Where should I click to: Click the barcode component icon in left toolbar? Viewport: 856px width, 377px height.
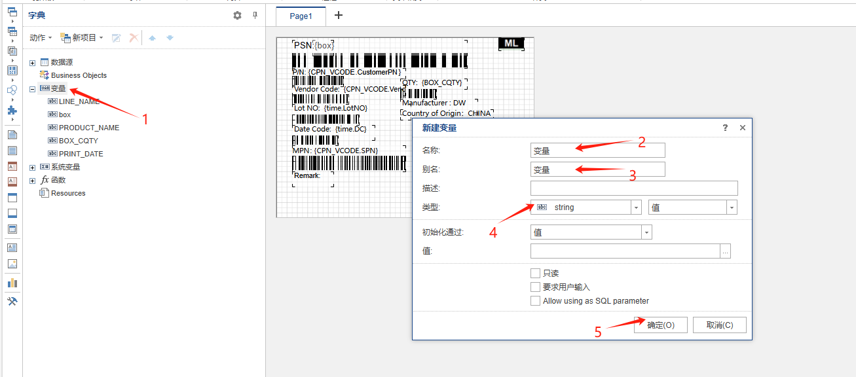pyautogui.click(x=12, y=70)
